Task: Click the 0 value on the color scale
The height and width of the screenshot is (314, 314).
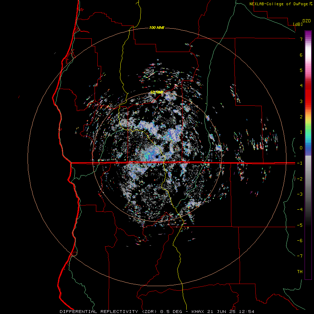Action: pos(301,148)
